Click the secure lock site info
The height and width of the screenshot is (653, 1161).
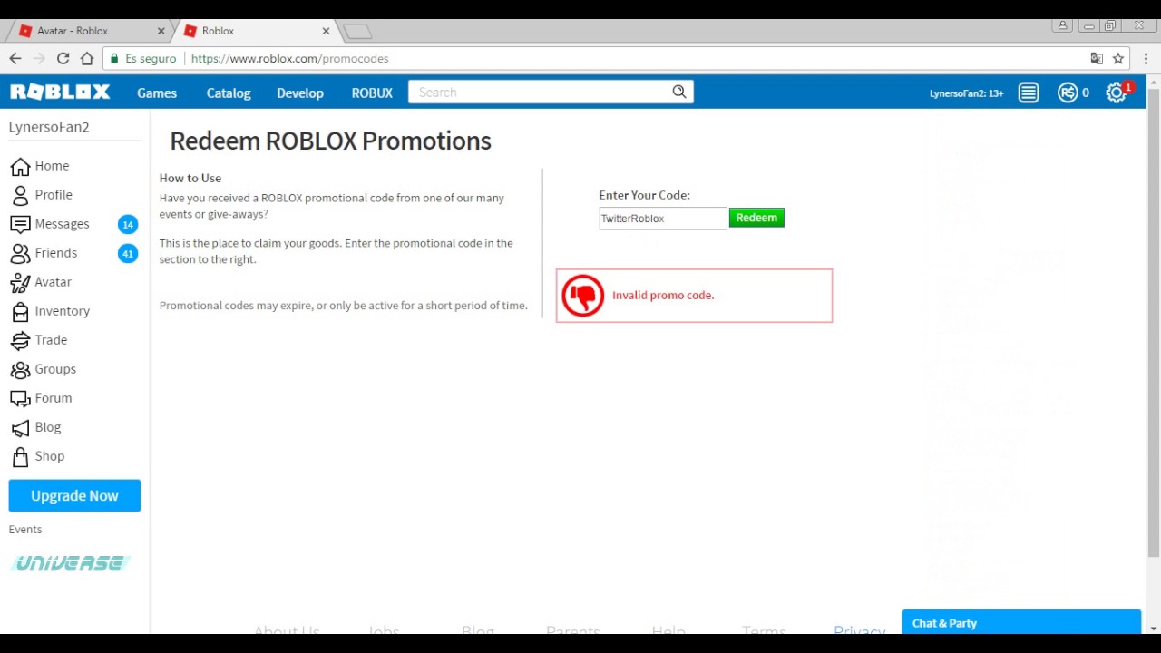pos(143,58)
